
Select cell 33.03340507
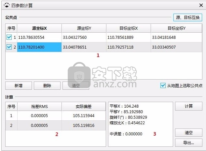[177, 47]
